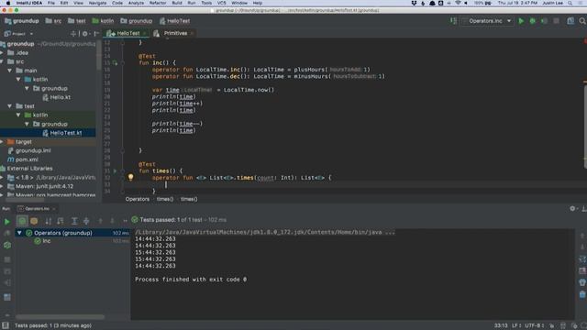Collapse green kotlin folder under test
Image resolution: width=587 pixels, height=330 pixels.
(18, 115)
